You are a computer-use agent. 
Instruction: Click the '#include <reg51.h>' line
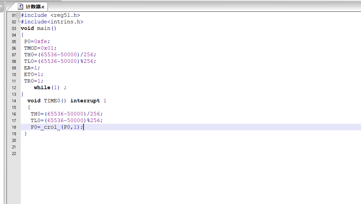50,15
